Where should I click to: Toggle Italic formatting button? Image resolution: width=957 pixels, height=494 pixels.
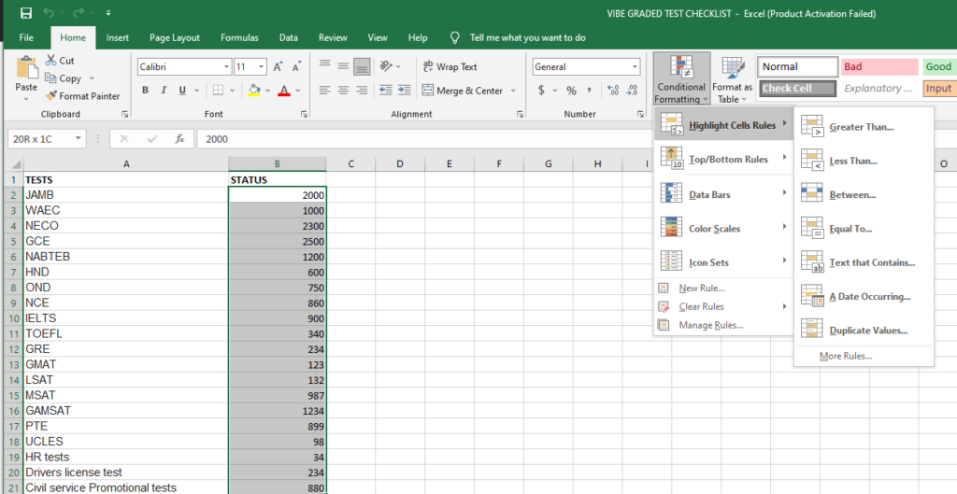(164, 91)
